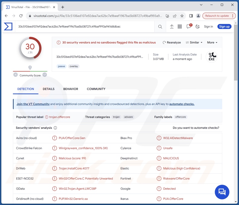The height and width of the screenshot is (205, 239).
Task: Click the upload file icon
Action: tap(172, 27)
